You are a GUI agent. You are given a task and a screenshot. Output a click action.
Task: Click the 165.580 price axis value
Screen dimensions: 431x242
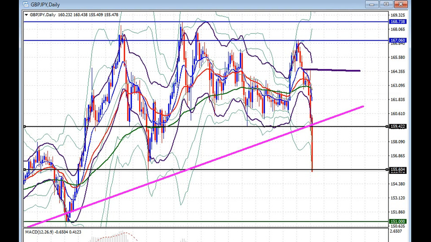tap(398, 57)
